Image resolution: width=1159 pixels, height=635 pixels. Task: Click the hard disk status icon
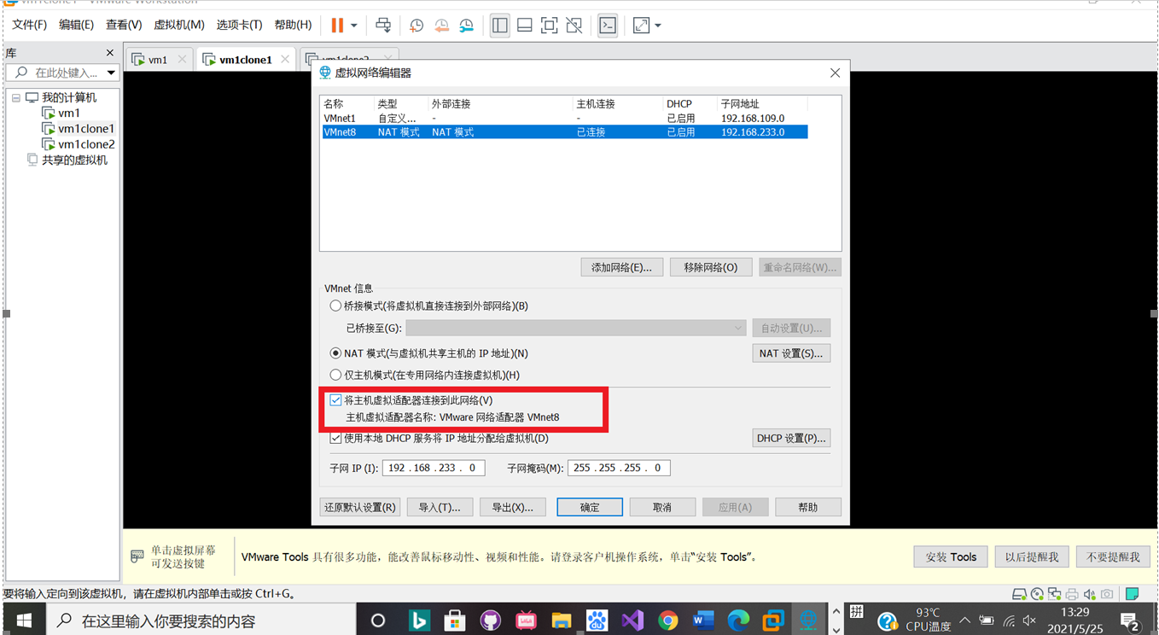pyautogui.click(x=1019, y=593)
